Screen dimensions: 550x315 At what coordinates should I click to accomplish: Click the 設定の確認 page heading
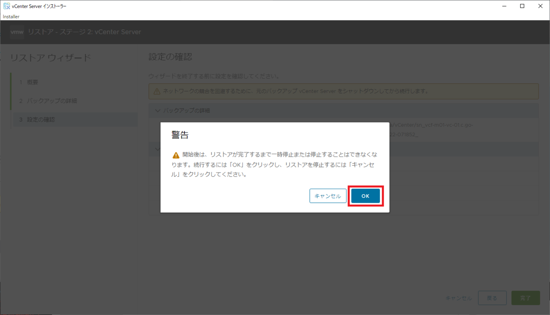coord(170,57)
